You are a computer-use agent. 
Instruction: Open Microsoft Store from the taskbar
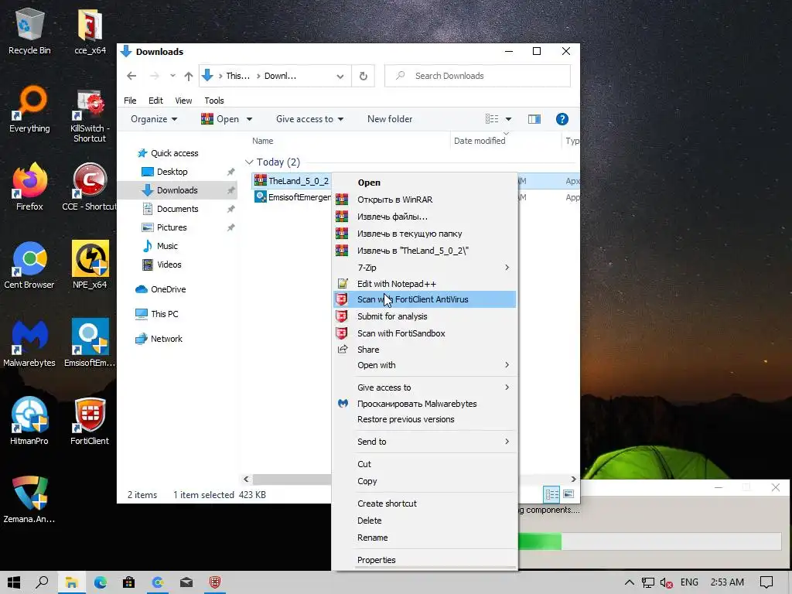point(129,582)
